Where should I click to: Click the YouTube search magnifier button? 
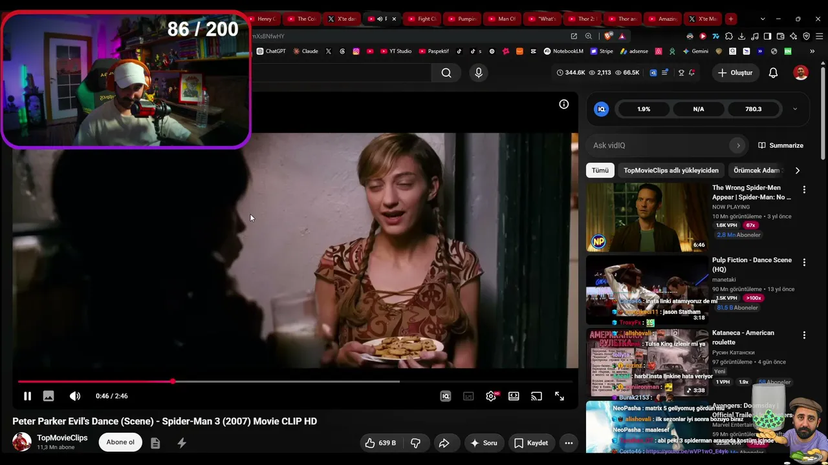click(x=446, y=73)
